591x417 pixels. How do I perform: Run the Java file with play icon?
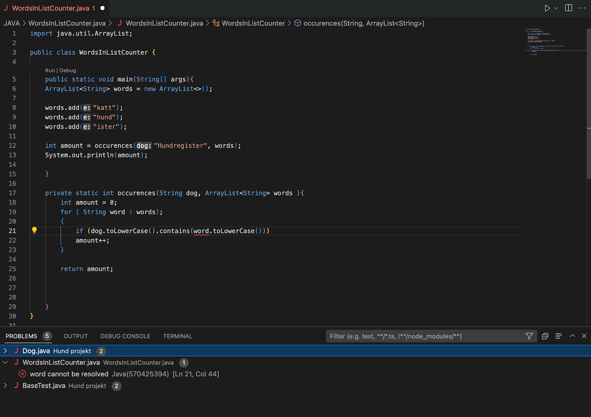[x=547, y=8]
